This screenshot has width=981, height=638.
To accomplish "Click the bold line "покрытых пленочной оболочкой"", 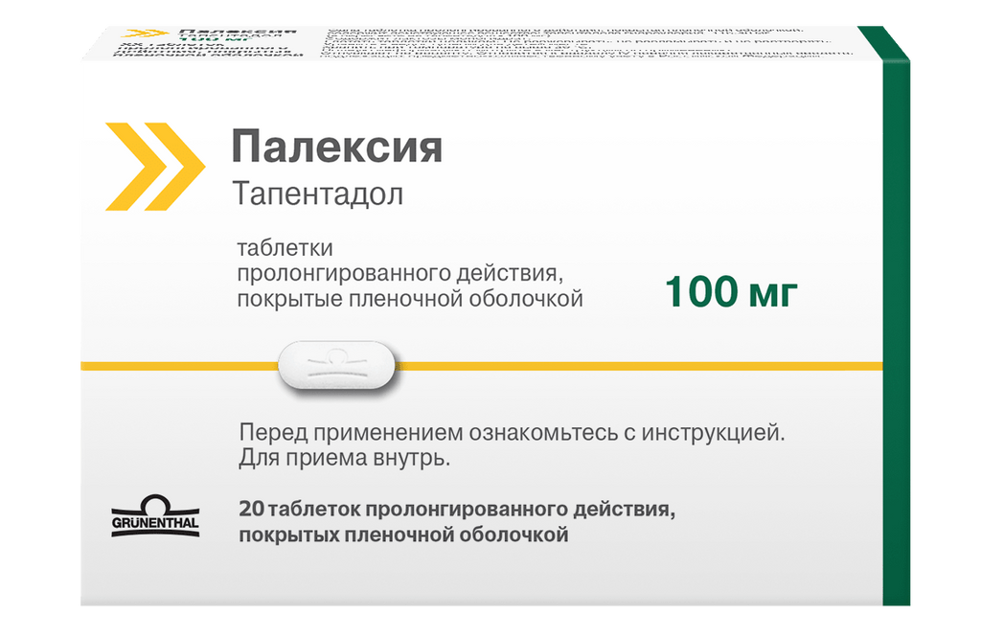I will [x=403, y=535].
